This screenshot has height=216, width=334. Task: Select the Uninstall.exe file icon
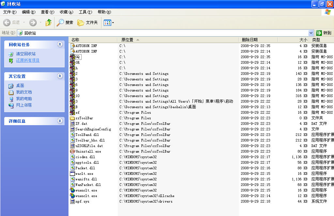(72, 151)
